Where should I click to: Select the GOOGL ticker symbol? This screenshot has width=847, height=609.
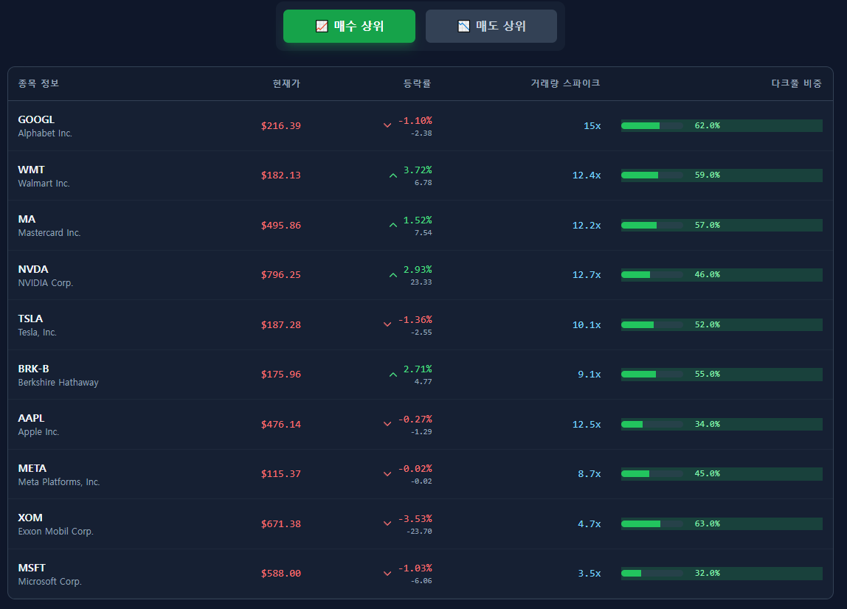[x=36, y=119]
